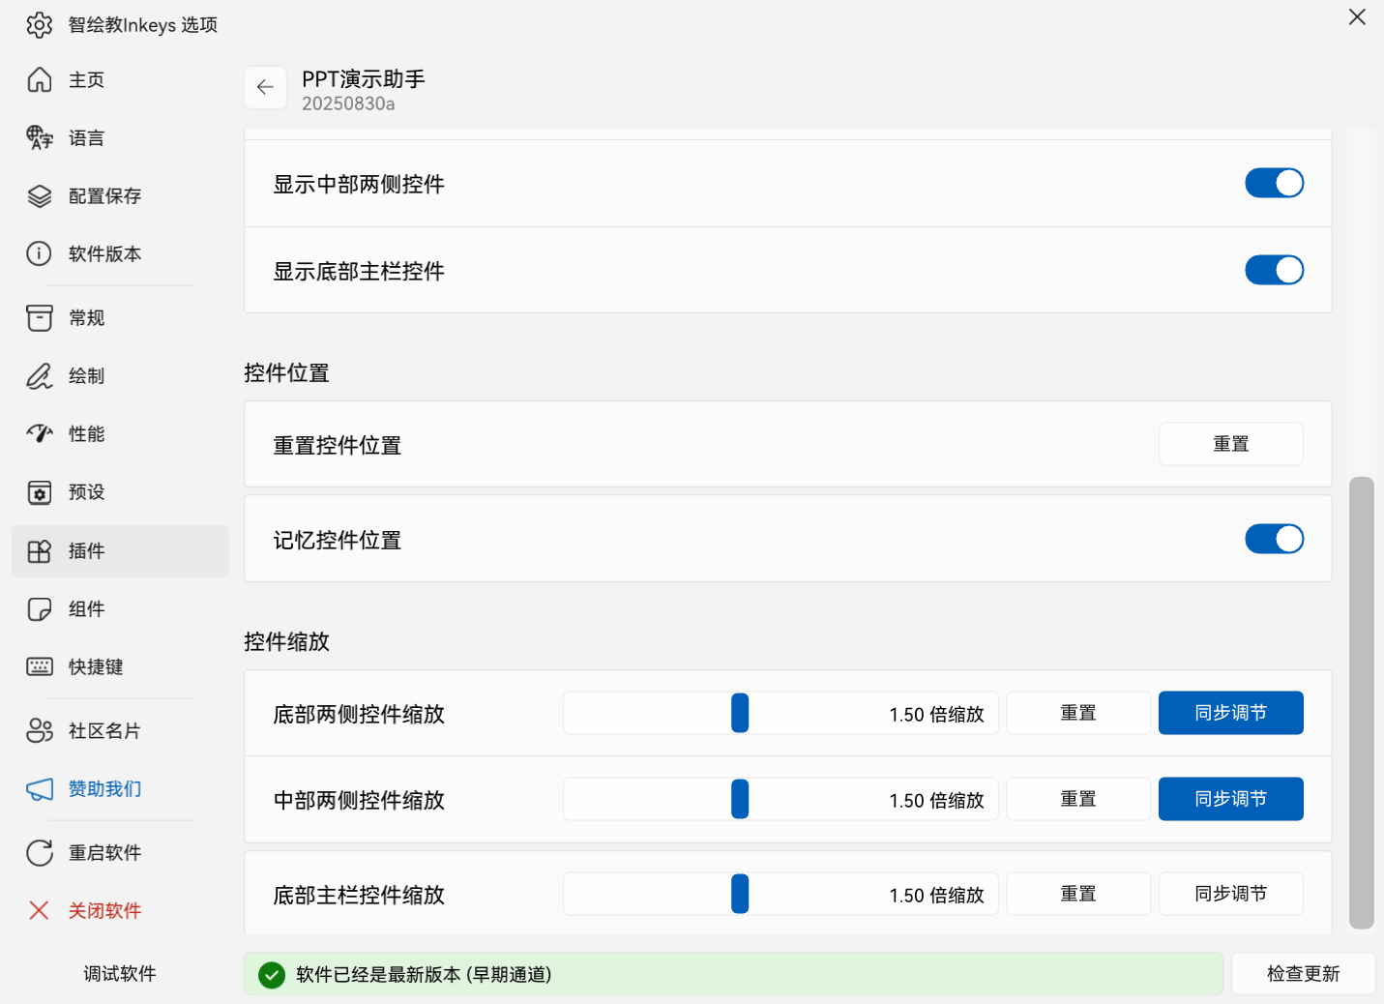The height and width of the screenshot is (1004, 1384).
Task: Select the 配置保存 layers icon
Action: [x=40, y=196]
